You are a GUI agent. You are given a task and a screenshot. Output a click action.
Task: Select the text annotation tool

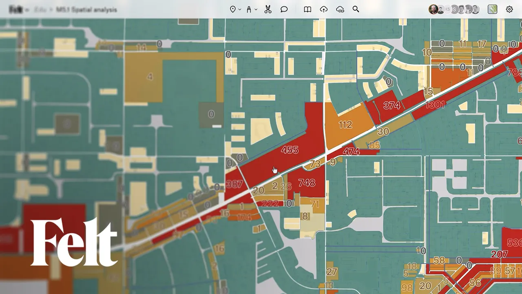pyautogui.click(x=249, y=9)
